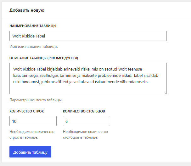
Task: Click the Добавить таблицу button
Action: (x=30, y=152)
